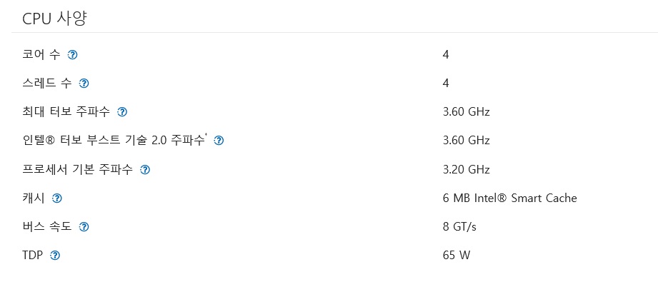Click the 버스 속도 label text
Screen dimensions: 658x292
47,226
